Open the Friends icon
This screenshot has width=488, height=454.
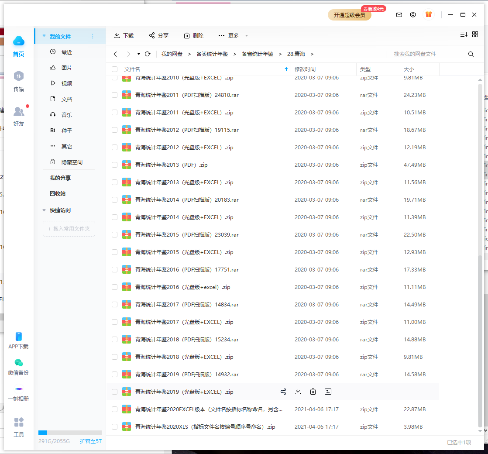coord(19,111)
